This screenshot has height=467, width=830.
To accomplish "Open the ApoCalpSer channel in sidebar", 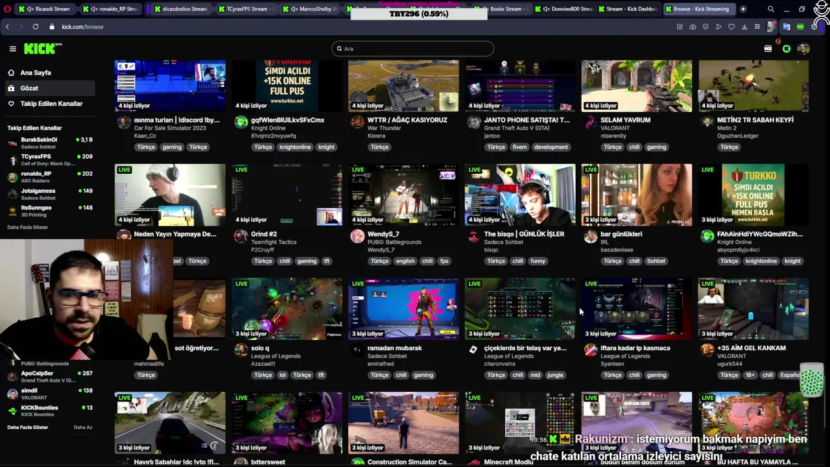I will tap(51, 376).
